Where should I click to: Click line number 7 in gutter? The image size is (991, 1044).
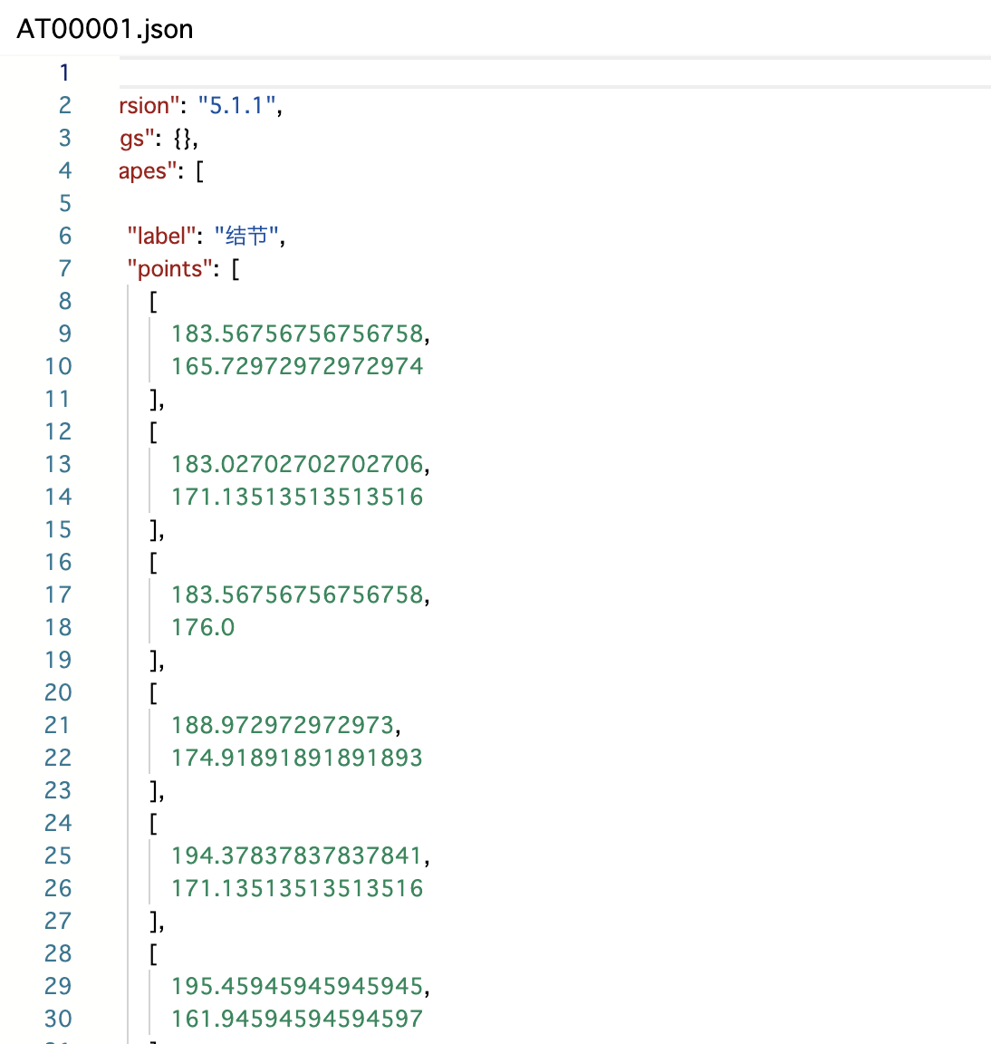(x=64, y=268)
